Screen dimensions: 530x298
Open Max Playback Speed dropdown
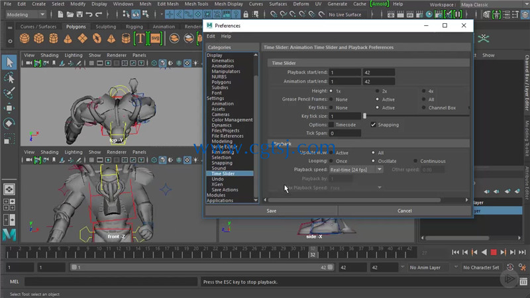356,187
